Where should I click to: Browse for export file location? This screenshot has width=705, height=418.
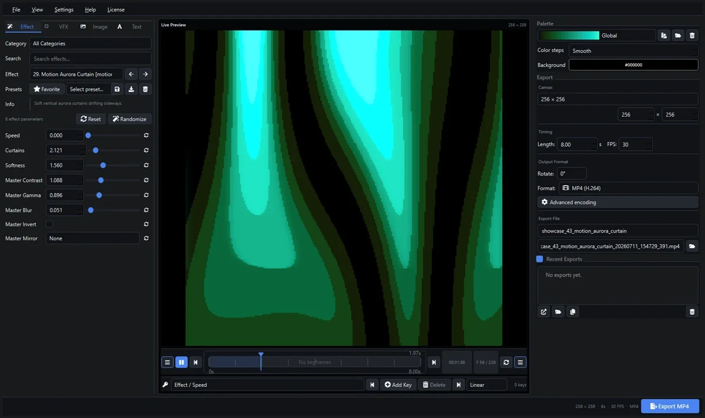(692, 246)
